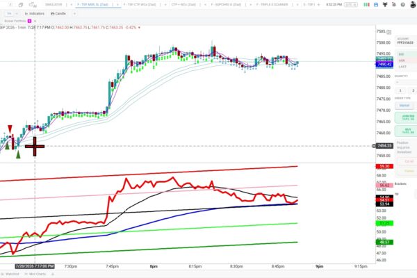
Task: Click the duplicate windows icon in top bar
Action: click(21, 5)
